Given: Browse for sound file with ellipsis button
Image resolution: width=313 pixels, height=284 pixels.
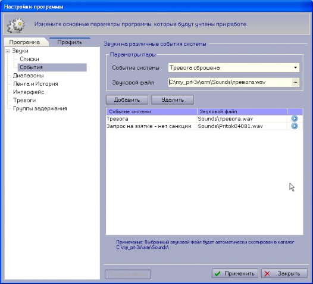Looking at the screenshot, I should click(x=296, y=82).
